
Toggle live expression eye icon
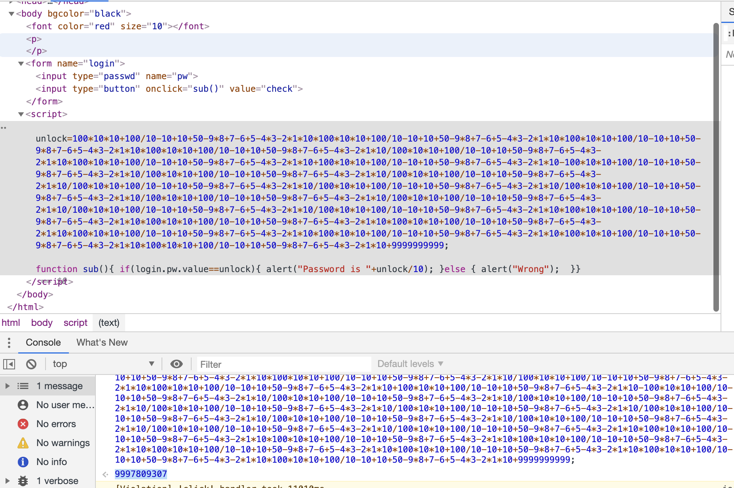(177, 364)
